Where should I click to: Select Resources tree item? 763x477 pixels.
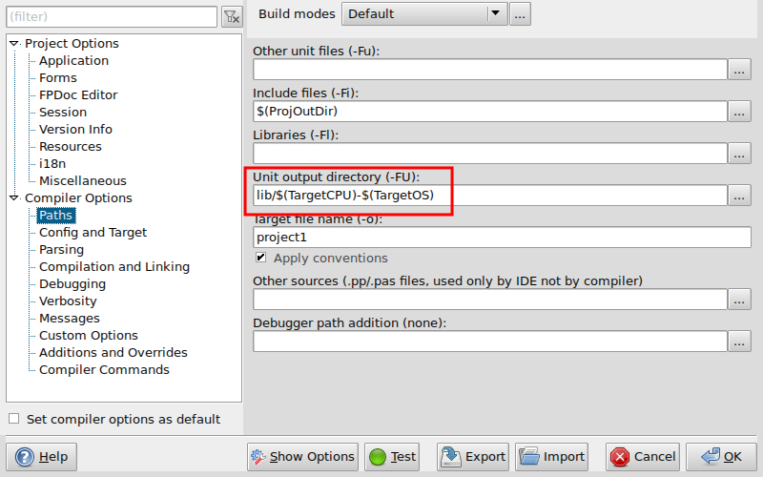coord(70,147)
